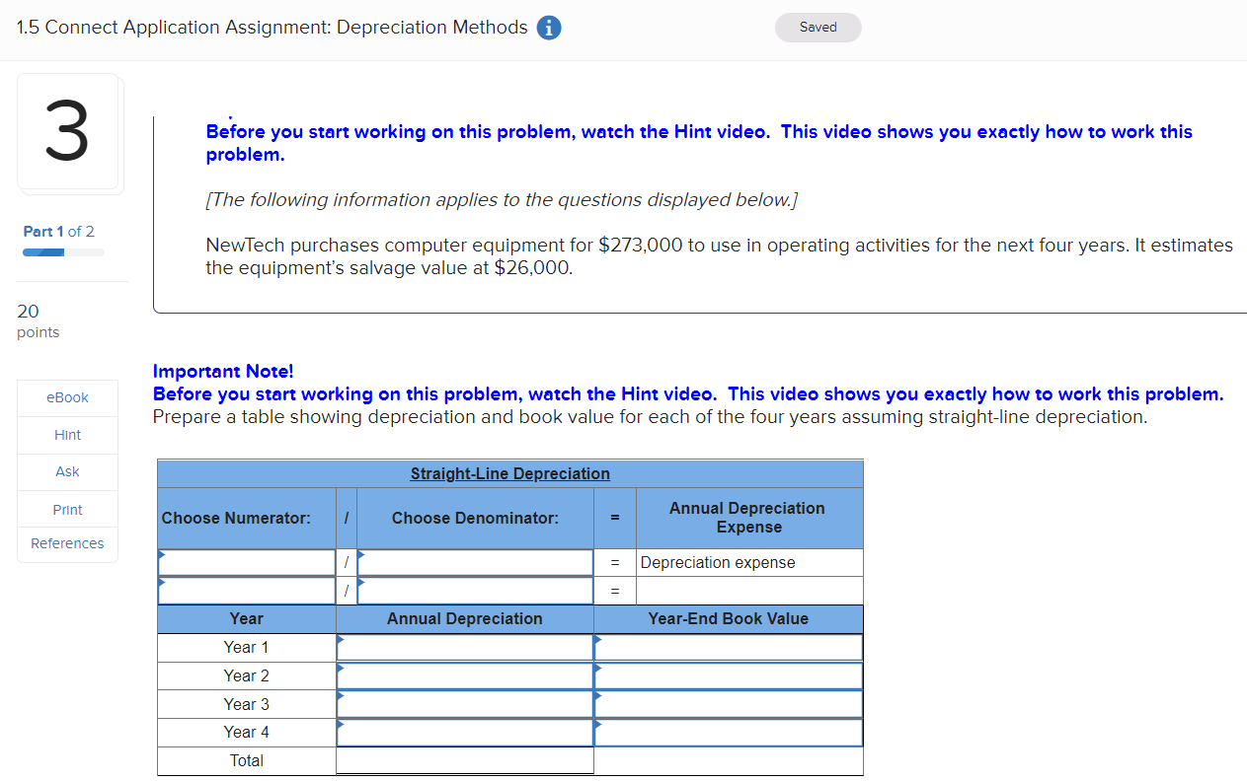Open the Year 1 Annual Depreciation dropdown
Screen dimensions: 1247x781
click(464, 647)
